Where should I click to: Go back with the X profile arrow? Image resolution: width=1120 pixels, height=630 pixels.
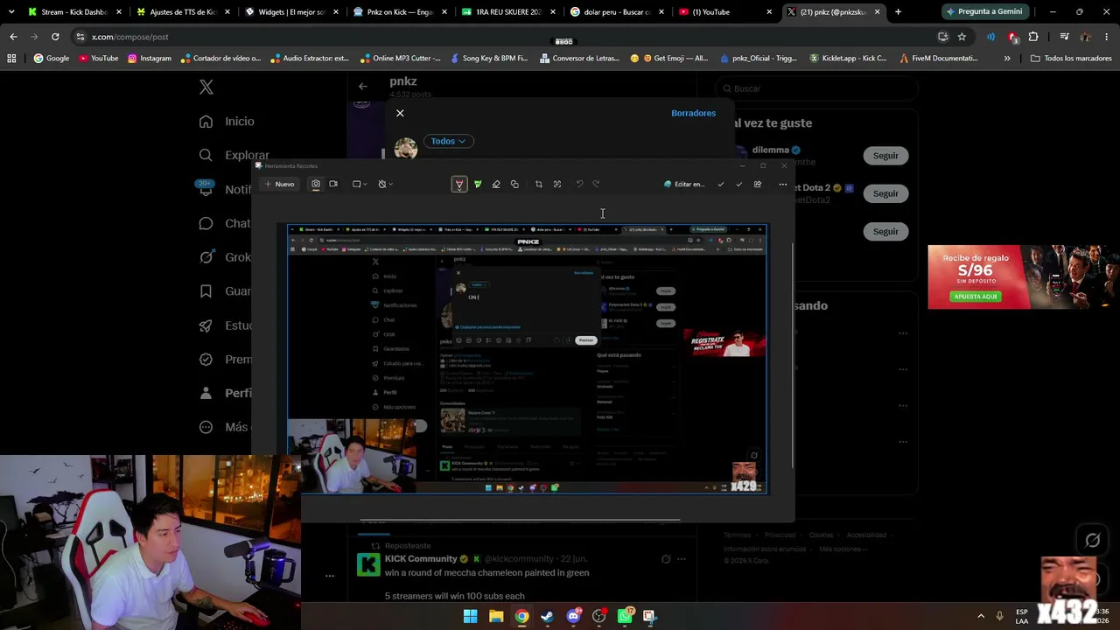tap(363, 87)
